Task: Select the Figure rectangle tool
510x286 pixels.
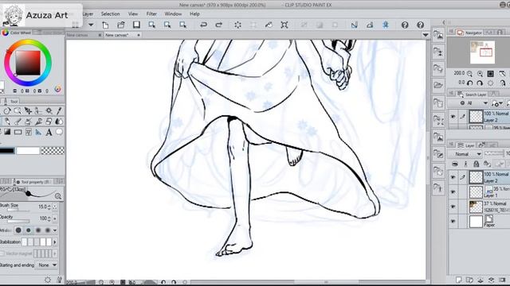Action: pos(18,132)
